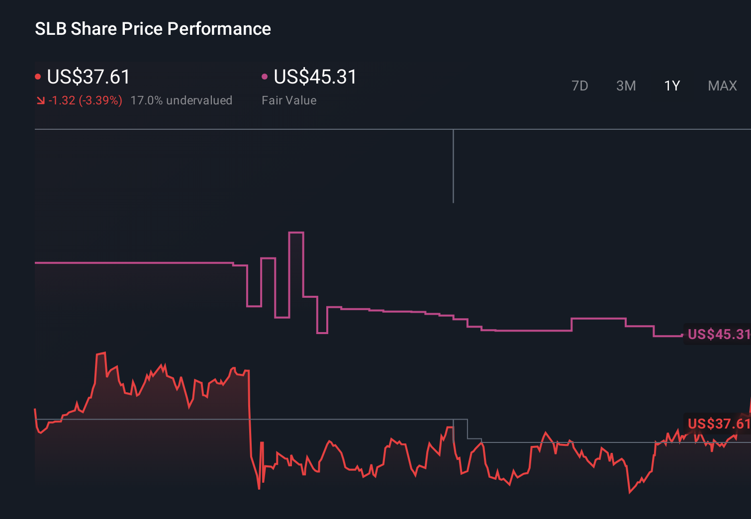The height and width of the screenshot is (519, 751).
Task: Expand the Fair Value details
Action: [289, 100]
